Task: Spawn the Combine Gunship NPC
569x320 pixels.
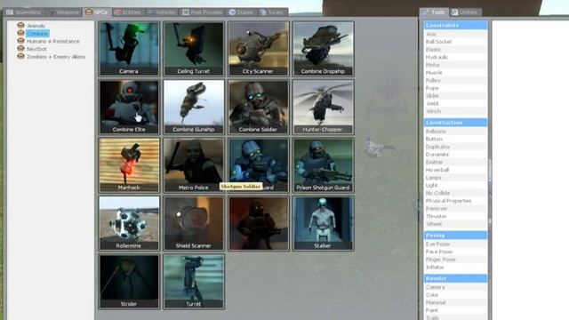Action: [194, 107]
